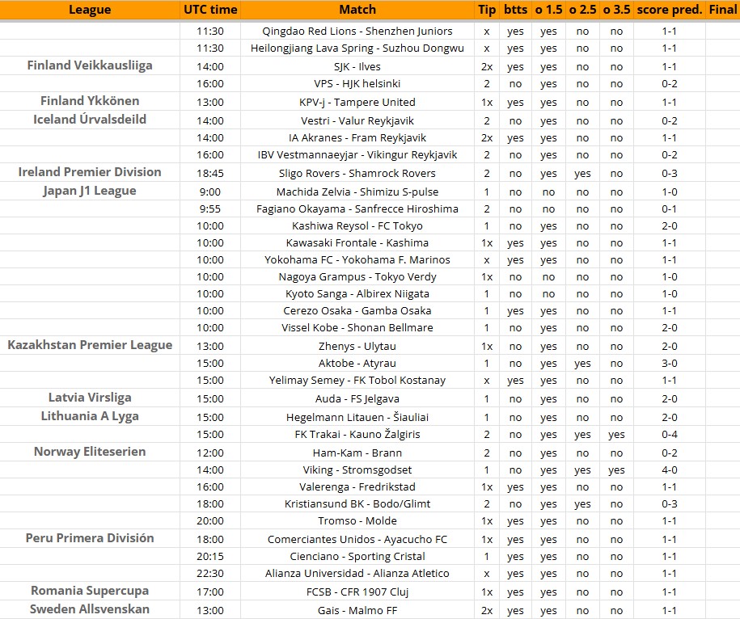
Task: Click Kristiansund BK - Bodo/Glimt match
Action: (357, 504)
